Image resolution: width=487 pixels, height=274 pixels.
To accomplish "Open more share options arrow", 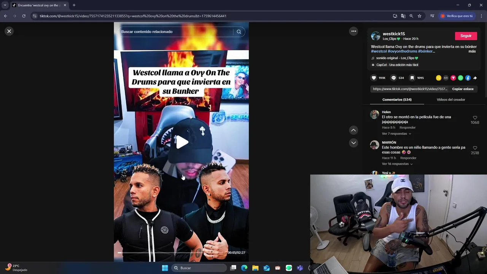I will (x=475, y=78).
